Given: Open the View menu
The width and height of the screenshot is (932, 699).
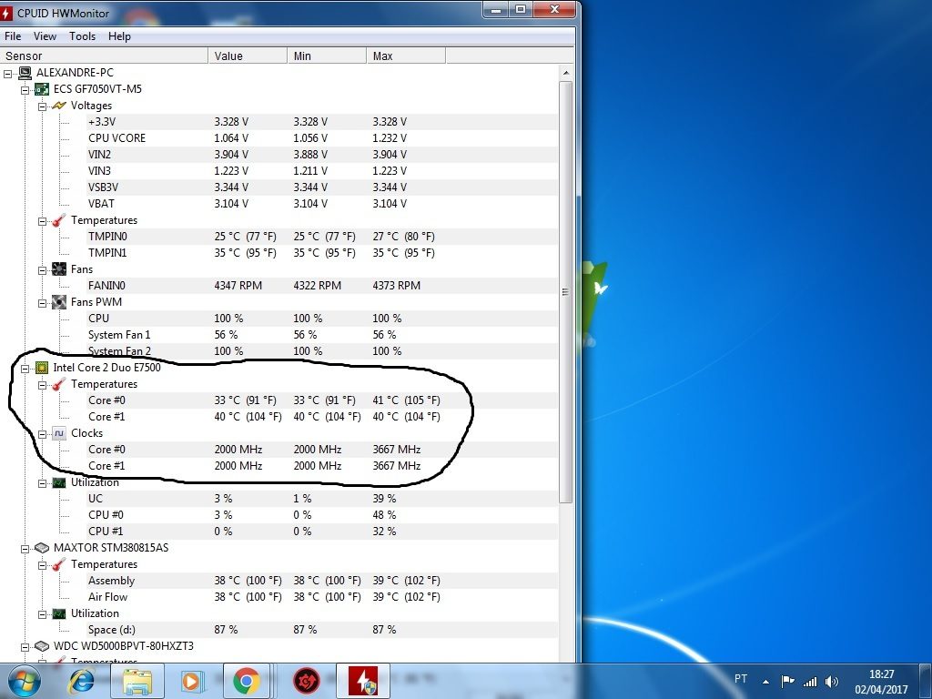Looking at the screenshot, I should [45, 36].
